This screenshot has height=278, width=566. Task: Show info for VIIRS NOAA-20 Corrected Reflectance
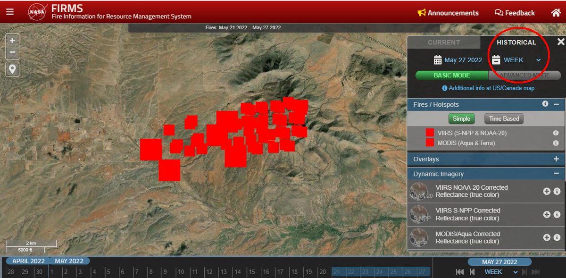pyautogui.click(x=557, y=191)
